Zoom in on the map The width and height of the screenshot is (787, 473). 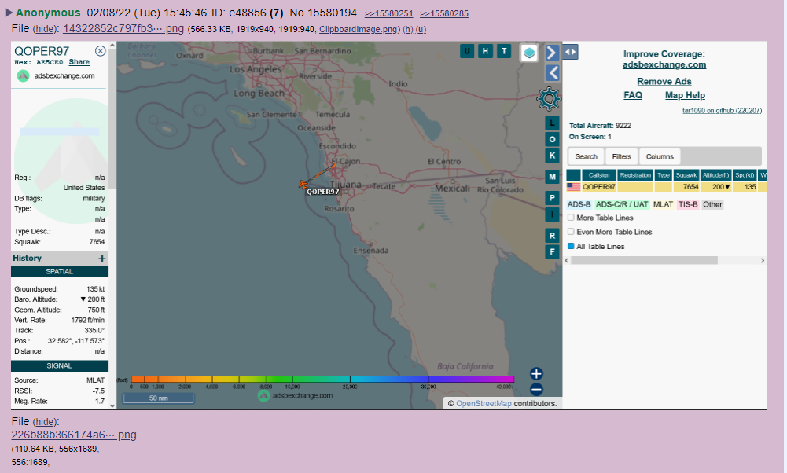coord(536,374)
